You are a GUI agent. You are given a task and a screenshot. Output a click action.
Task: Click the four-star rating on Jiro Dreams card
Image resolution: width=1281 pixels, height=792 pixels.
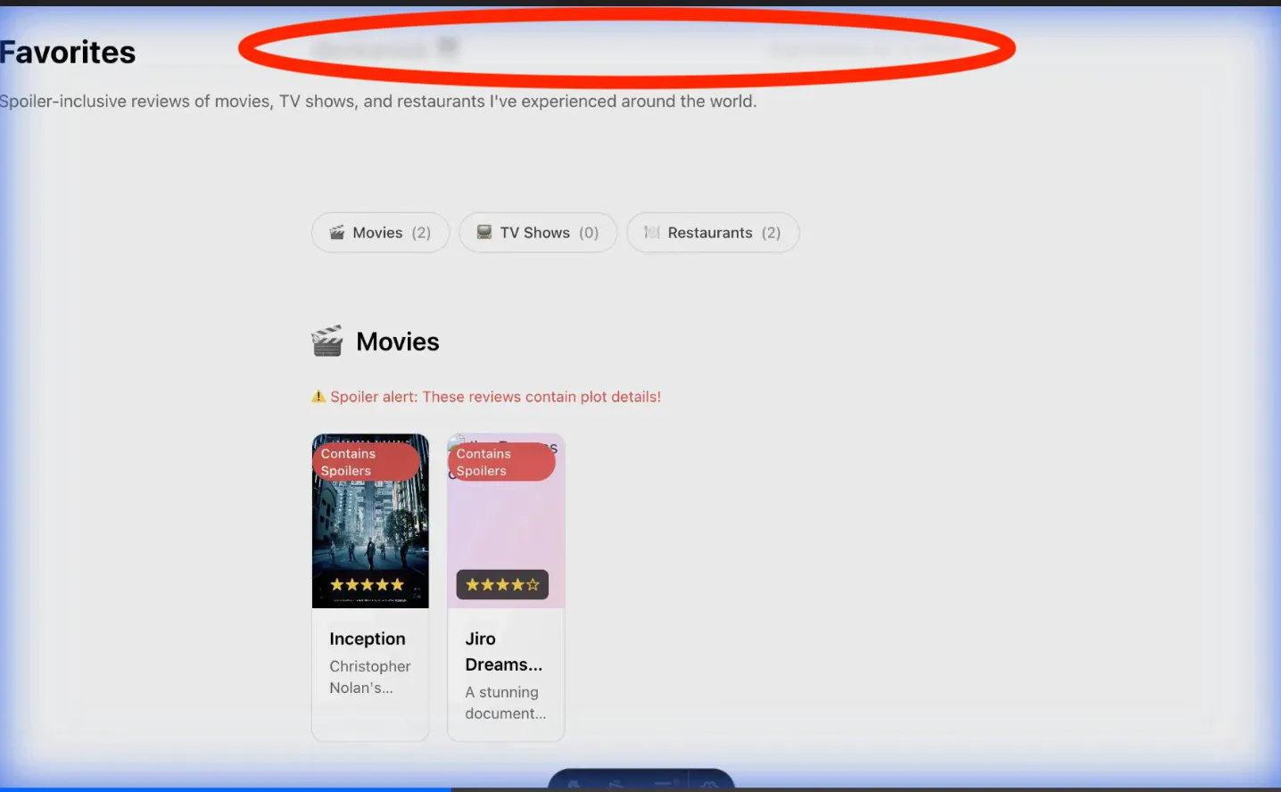click(502, 585)
